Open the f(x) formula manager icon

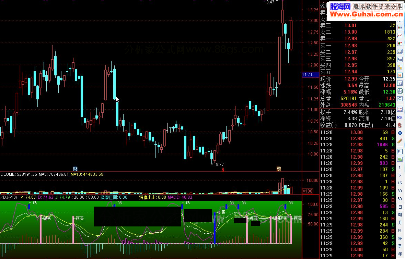tap(400, 91)
